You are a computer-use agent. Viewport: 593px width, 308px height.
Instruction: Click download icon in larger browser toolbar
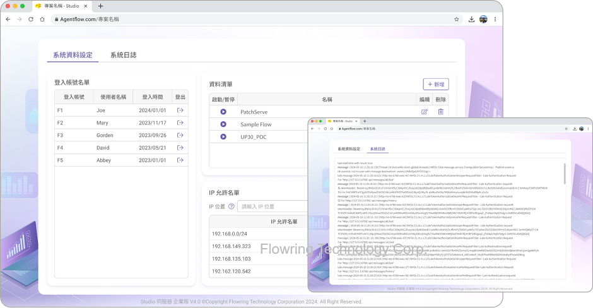pos(471,19)
